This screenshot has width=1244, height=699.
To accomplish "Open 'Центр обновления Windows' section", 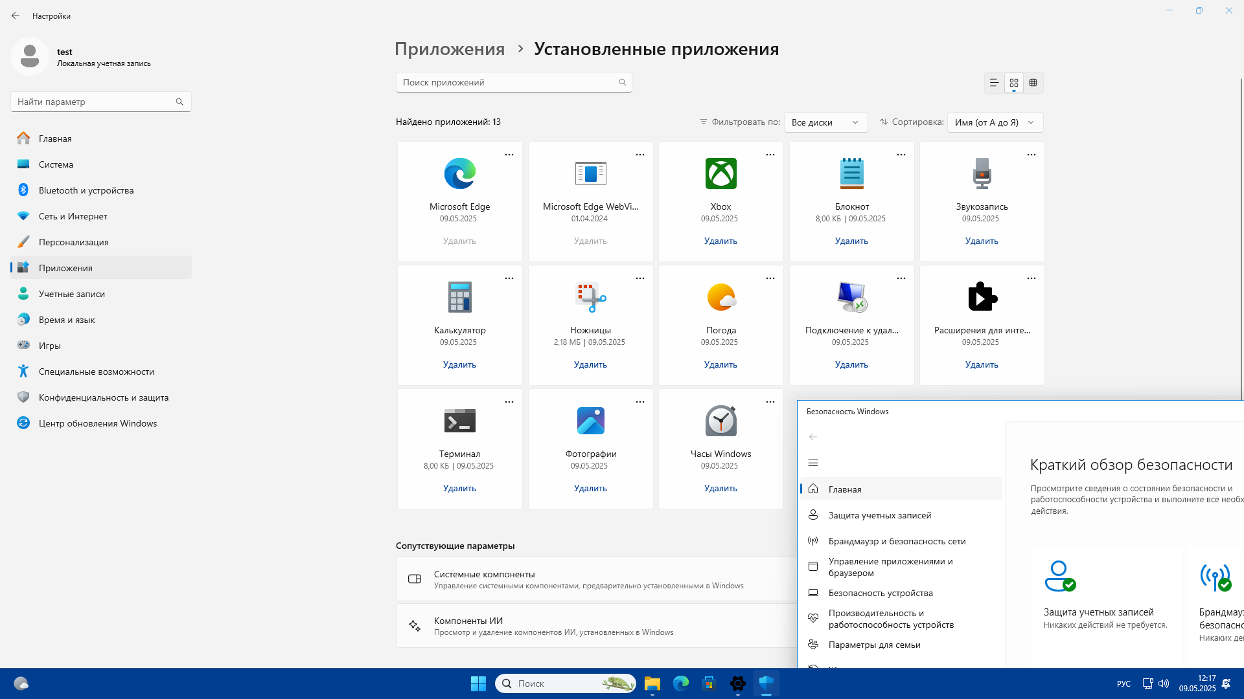I will (97, 423).
